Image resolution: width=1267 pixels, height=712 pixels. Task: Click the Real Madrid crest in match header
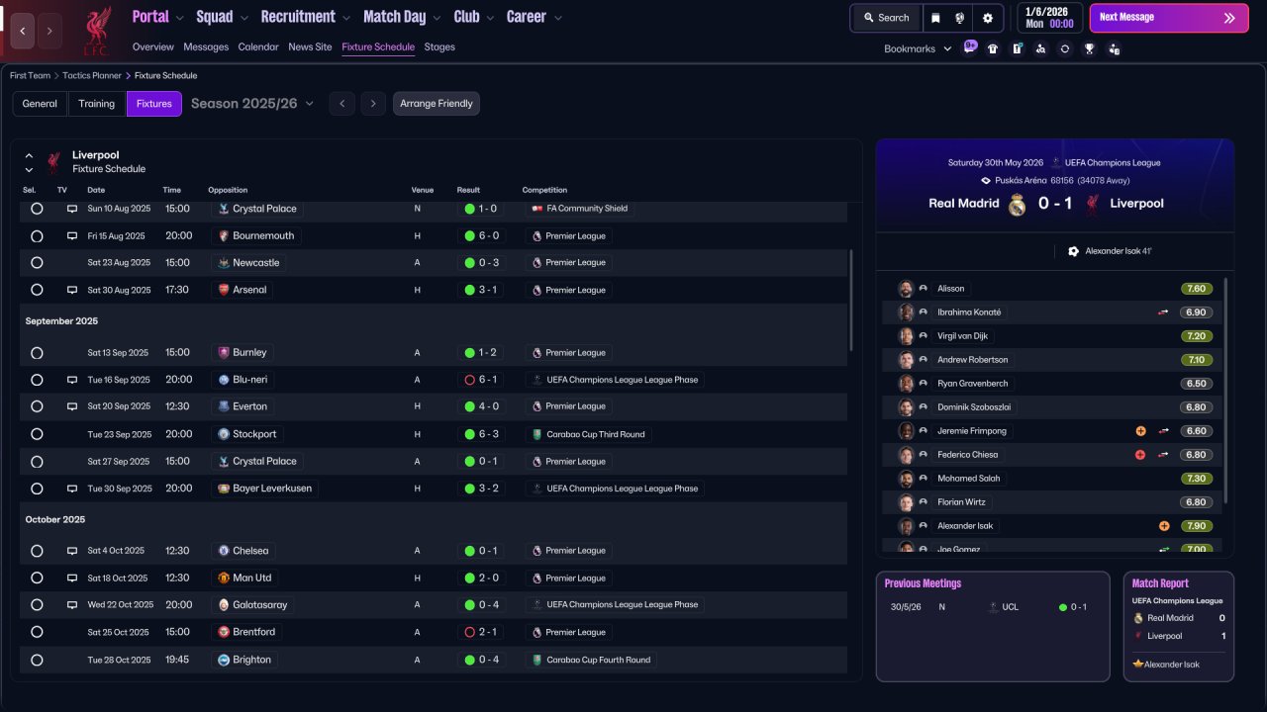pyautogui.click(x=1017, y=205)
